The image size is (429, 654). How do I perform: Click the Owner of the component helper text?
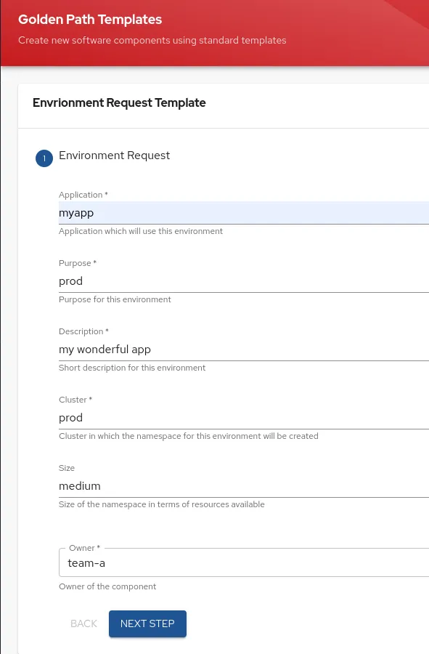pos(107,586)
